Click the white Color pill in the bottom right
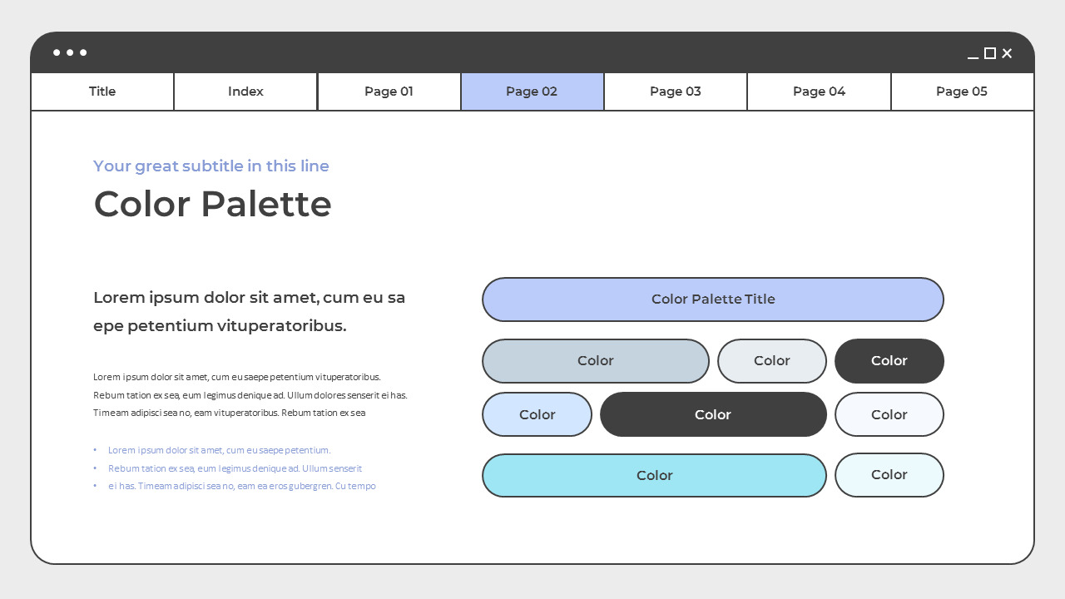1065x599 pixels. coord(889,475)
